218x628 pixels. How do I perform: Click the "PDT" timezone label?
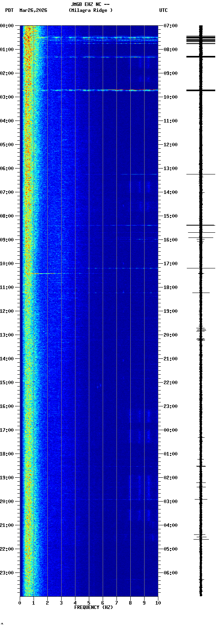point(9,10)
